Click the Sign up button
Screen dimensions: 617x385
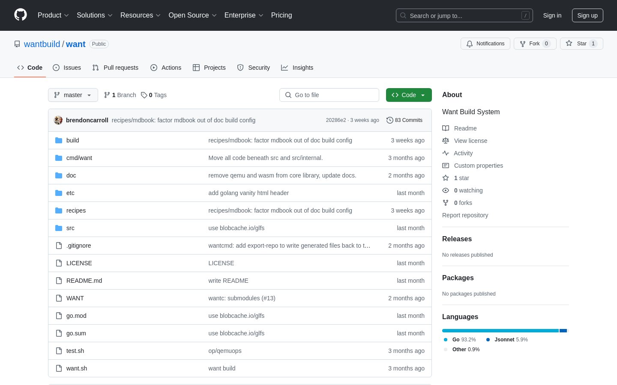(587, 15)
